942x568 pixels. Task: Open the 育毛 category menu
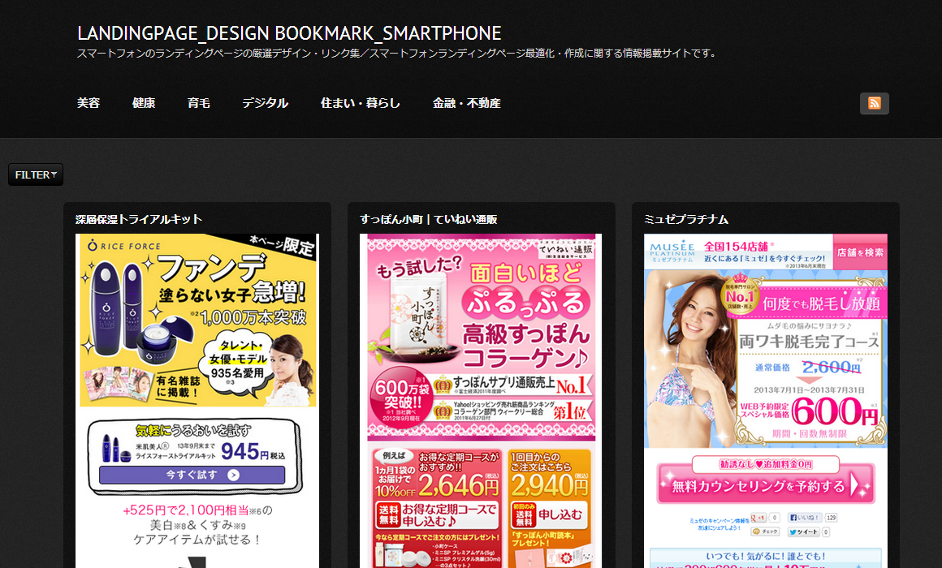tap(199, 103)
